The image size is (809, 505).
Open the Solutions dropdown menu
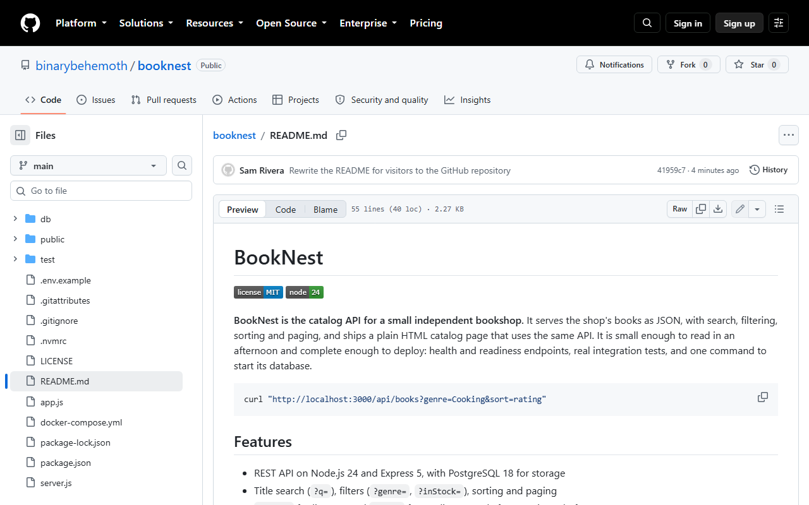[x=146, y=23]
